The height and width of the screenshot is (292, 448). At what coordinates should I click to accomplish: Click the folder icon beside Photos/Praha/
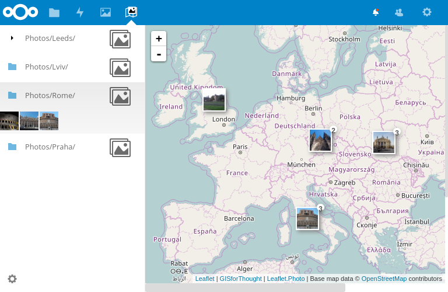tap(12, 147)
